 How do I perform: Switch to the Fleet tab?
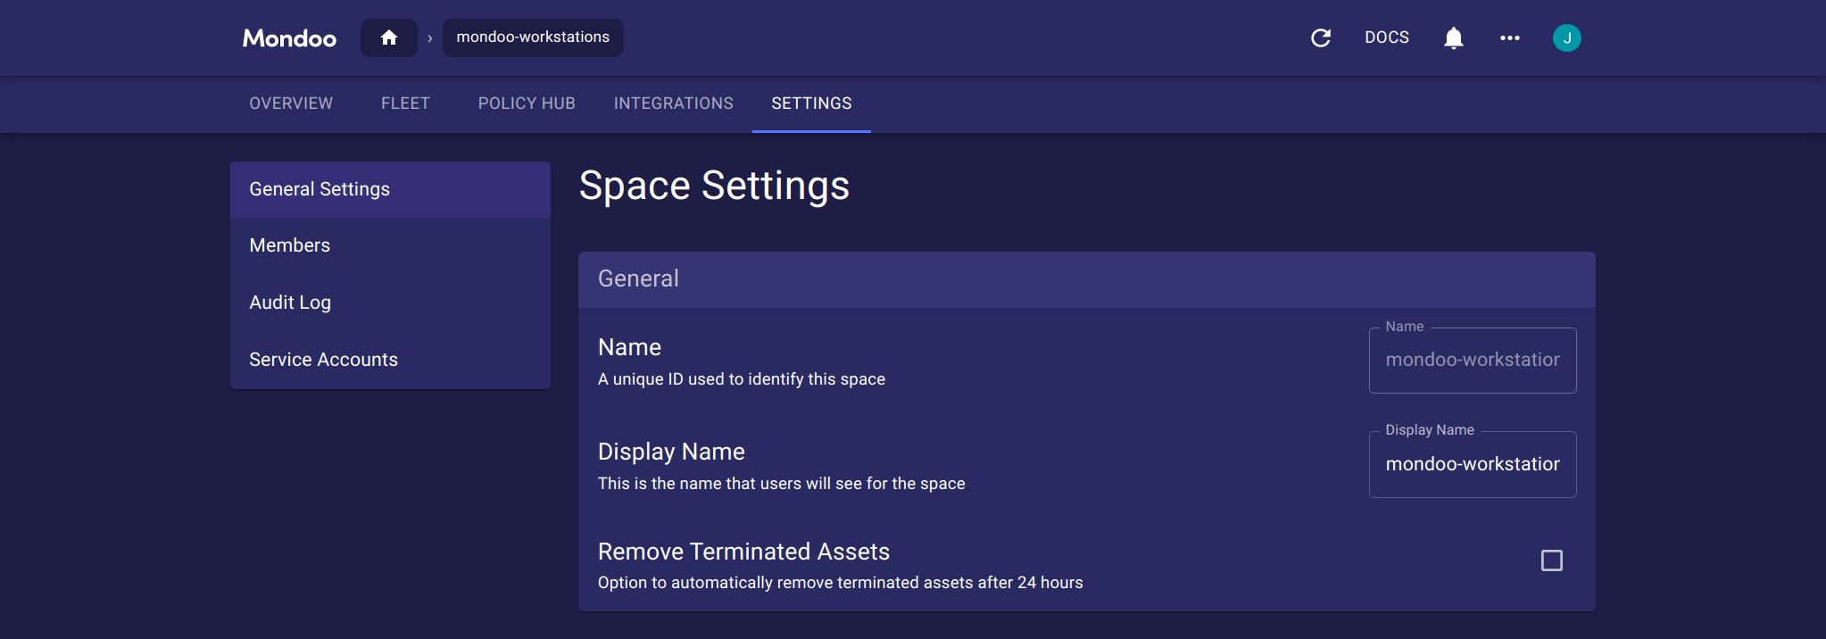click(x=405, y=104)
